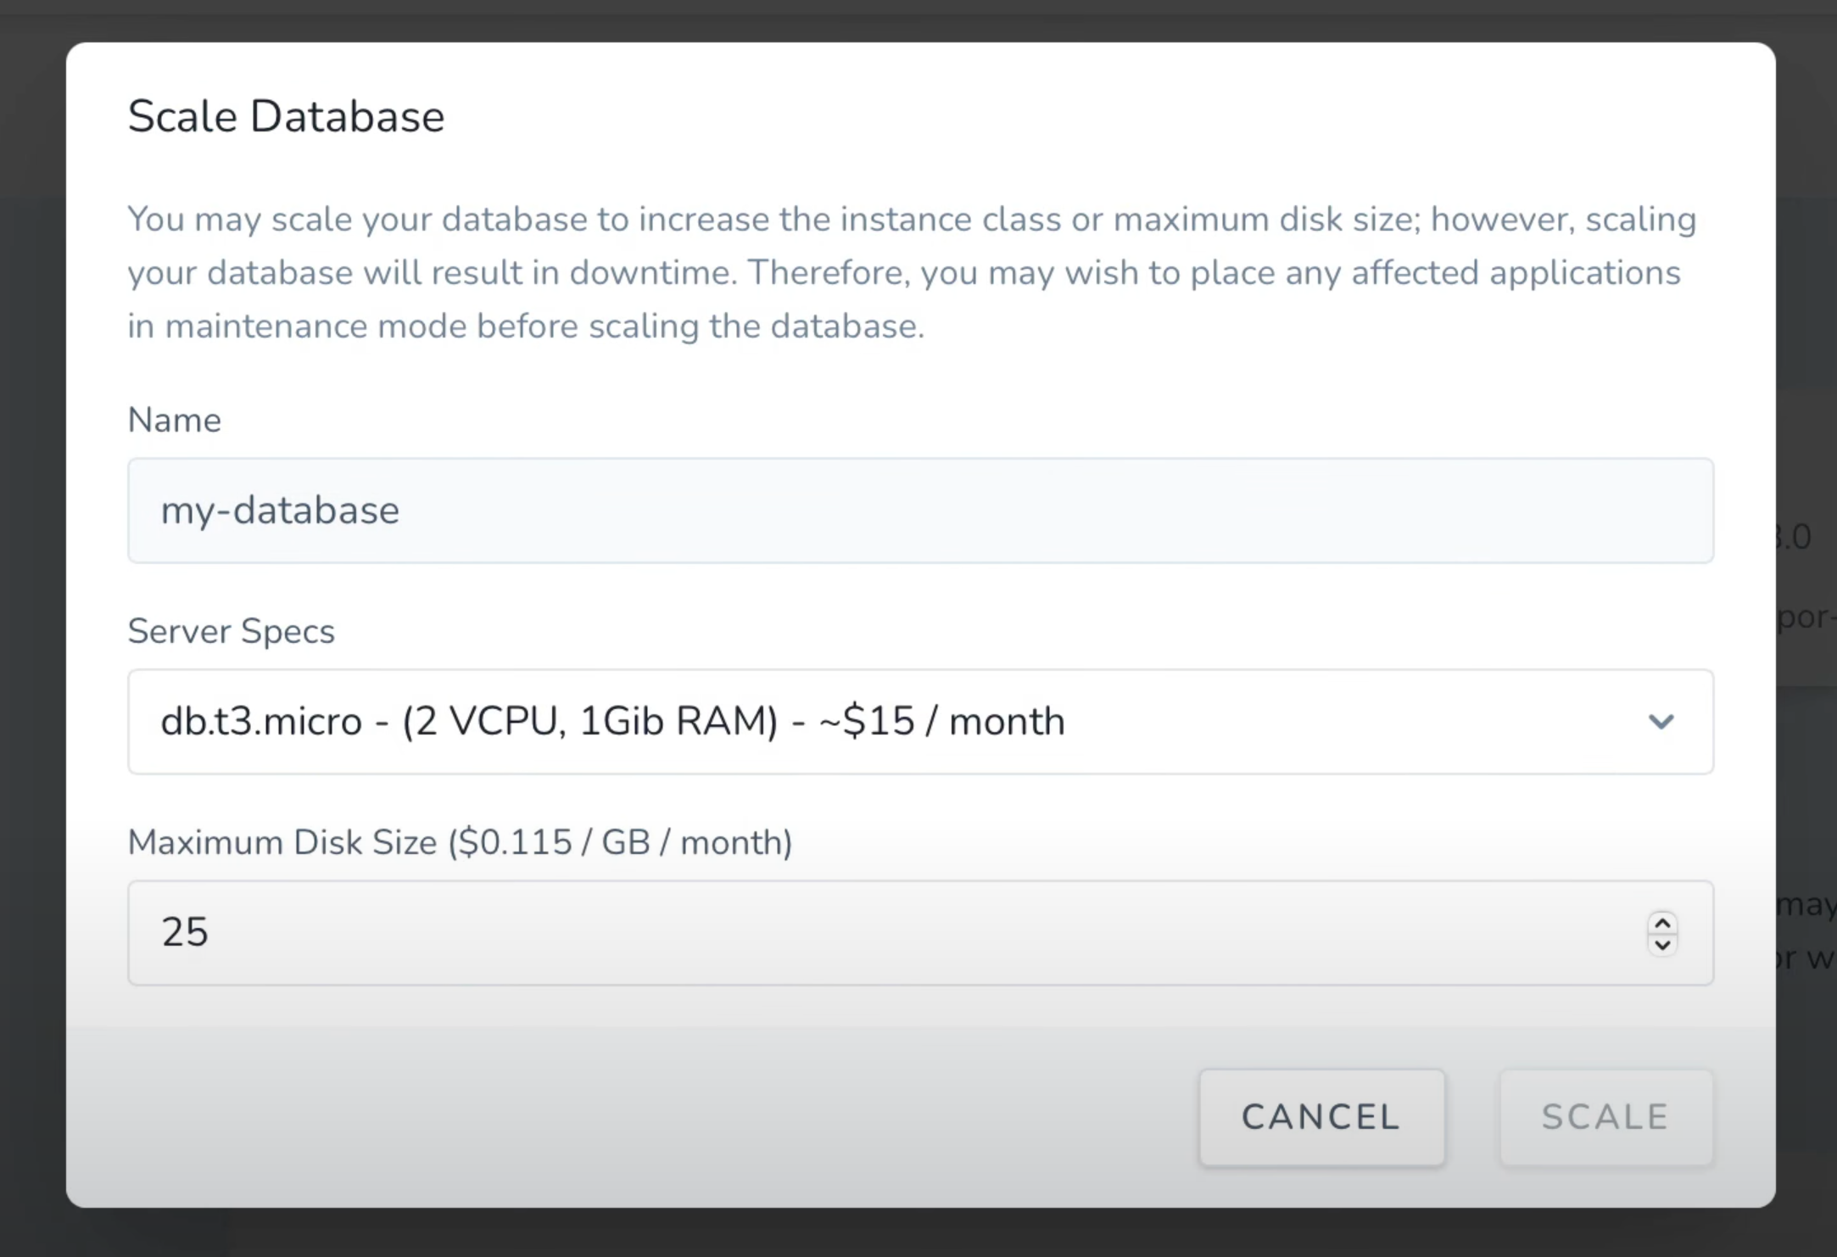
Task: Click the word downtime in the description
Action: click(652, 273)
